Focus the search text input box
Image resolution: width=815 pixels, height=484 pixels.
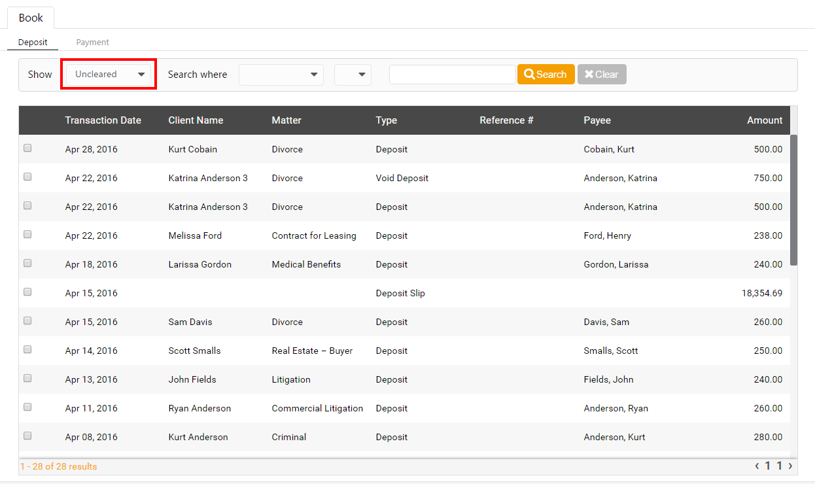click(452, 75)
